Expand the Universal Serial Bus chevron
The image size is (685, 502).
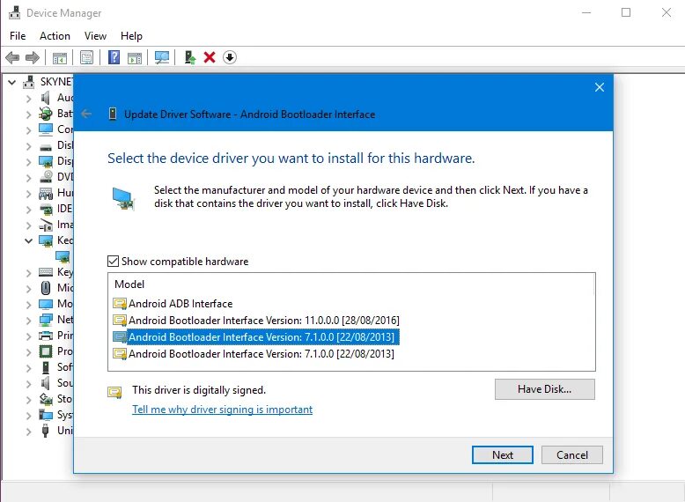(29, 432)
